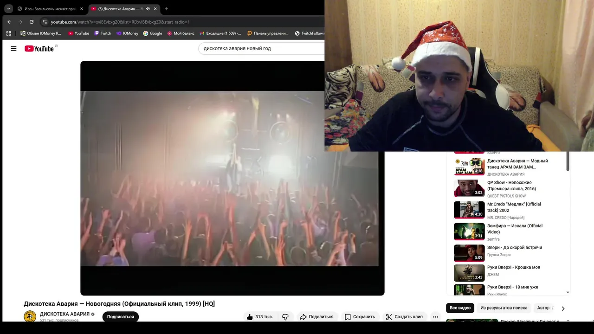Image resolution: width=594 pixels, height=334 pixels.
Task: Like the video (313 тыс.)
Action: coord(260,317)
